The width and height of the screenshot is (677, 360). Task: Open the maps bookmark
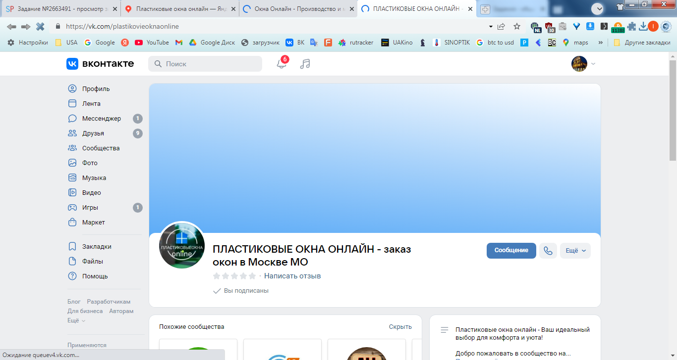[x=576, y=43]
